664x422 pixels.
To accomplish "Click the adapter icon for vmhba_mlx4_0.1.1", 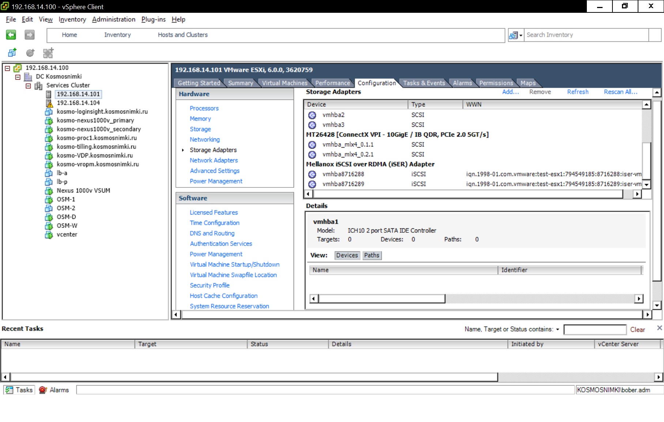I will (x=312, y=145).
